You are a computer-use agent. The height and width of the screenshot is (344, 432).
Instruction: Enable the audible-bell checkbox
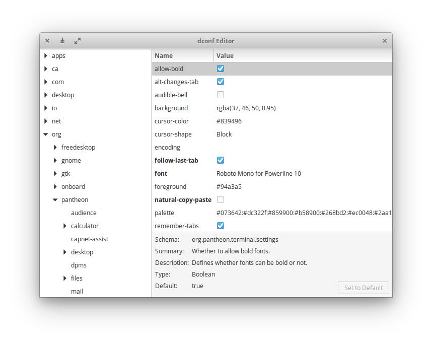coord(220,95)
